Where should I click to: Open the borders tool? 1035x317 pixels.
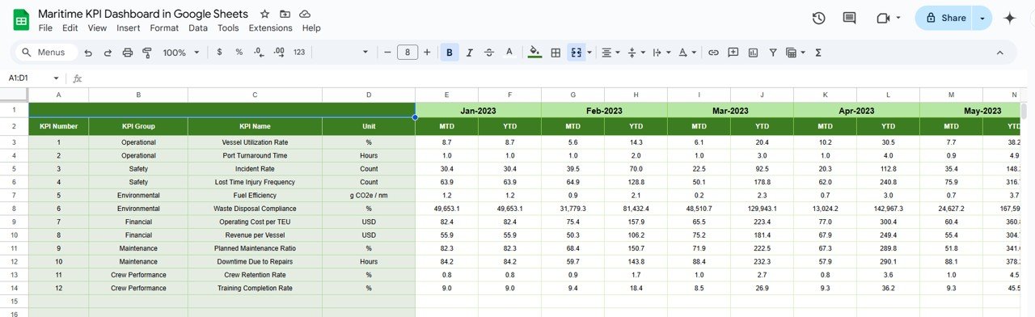pos(556,53)
